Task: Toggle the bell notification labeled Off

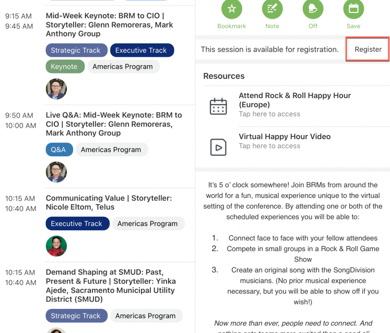Action: pos(313,9)
